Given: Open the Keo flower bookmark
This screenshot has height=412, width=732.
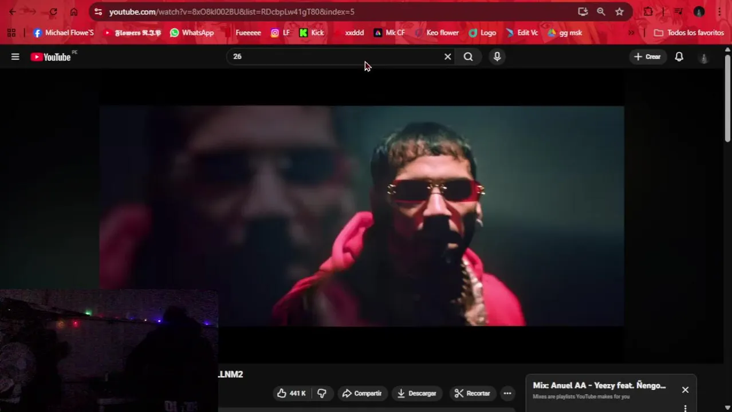Looking at the screenshot, I should coord(437,33).
